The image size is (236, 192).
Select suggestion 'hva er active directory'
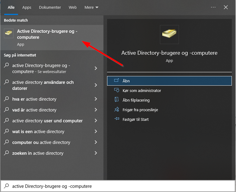click(x=52, y=99)
